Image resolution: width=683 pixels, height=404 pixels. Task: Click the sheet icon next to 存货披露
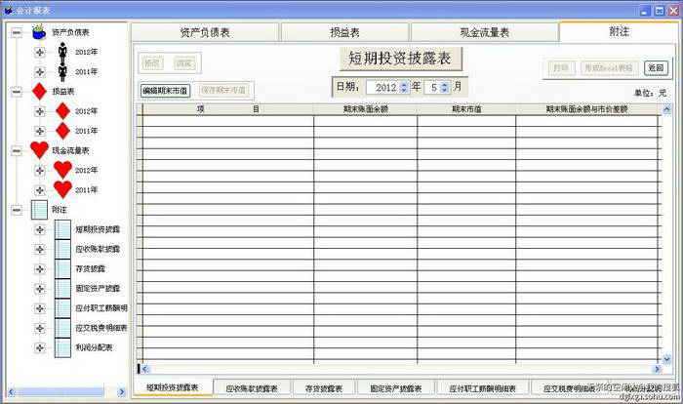click(x=62, y=268)
